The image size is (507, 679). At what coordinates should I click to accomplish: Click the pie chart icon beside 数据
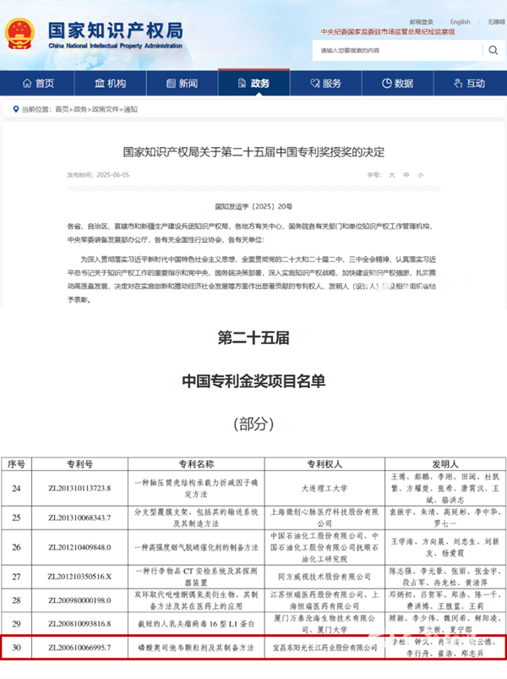click(387, 83)
